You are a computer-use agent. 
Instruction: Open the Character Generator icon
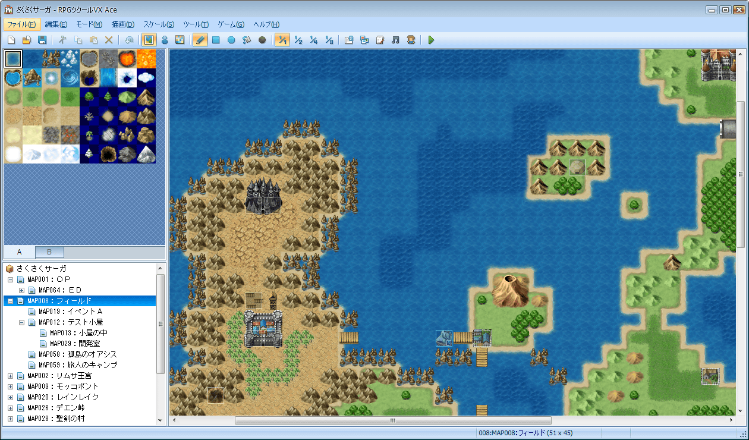coord(411,40)
